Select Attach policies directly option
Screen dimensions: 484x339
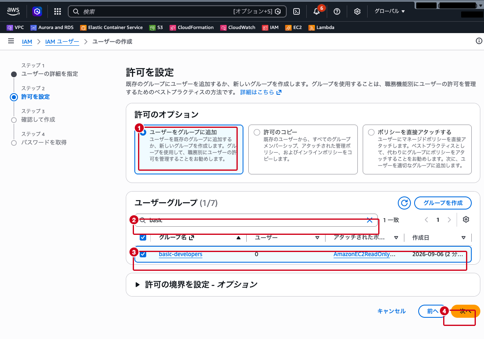click(417, 149)
